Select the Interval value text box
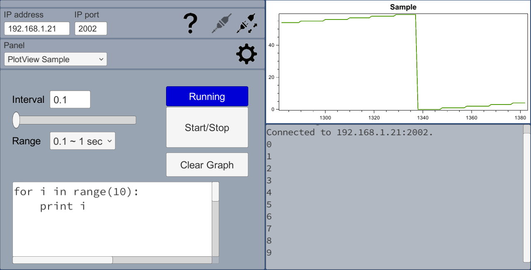Viewport: 531px width, 270px height. tap(70, 100)
